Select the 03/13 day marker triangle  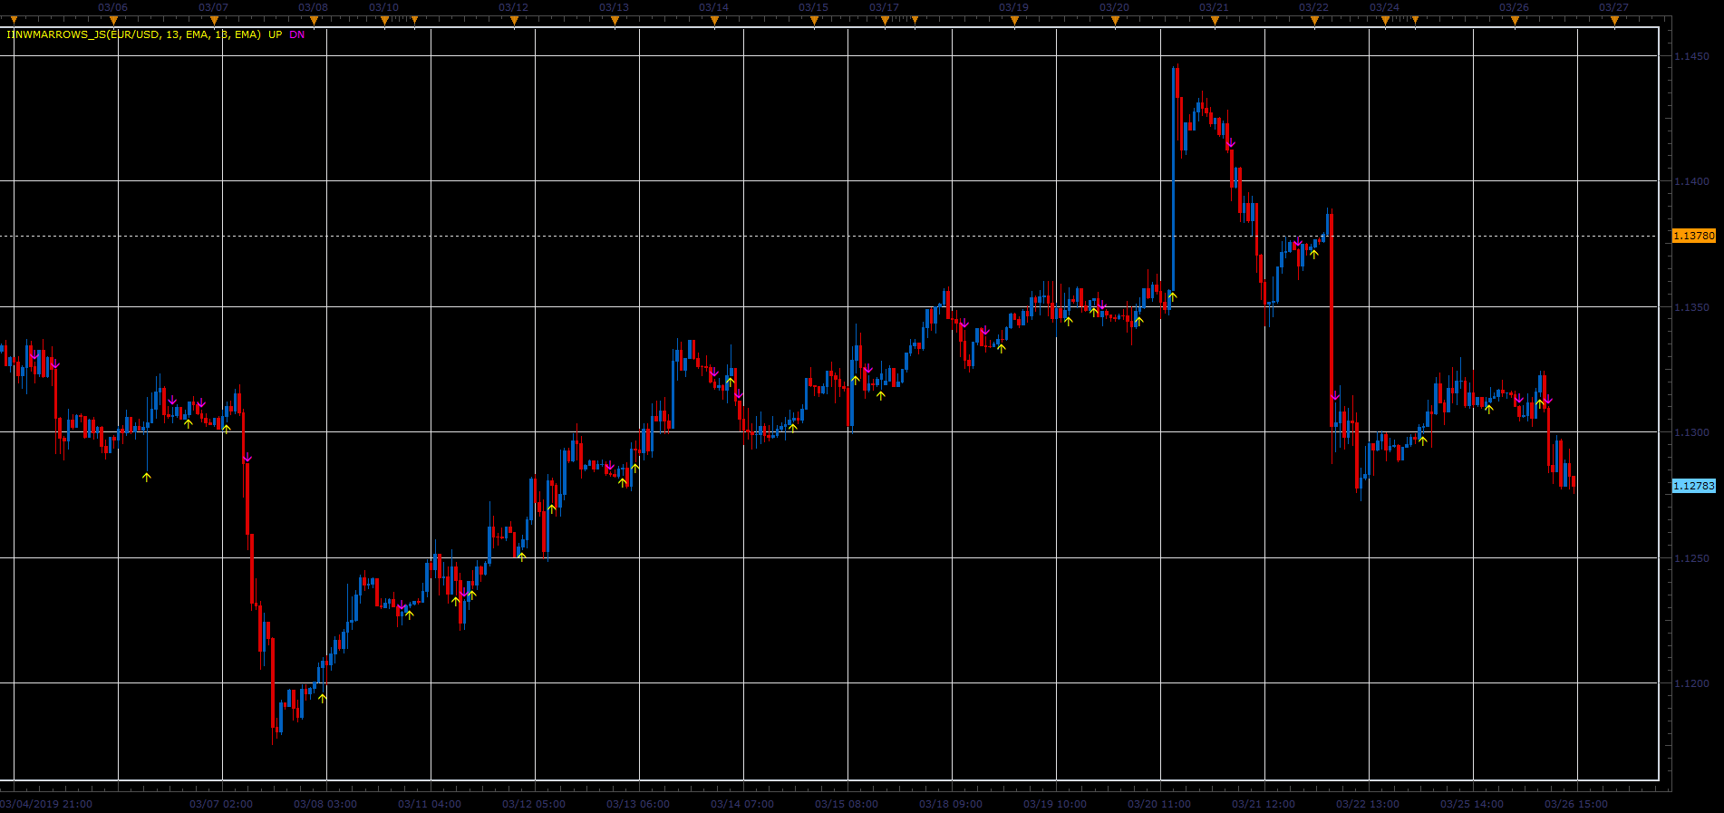615,20
